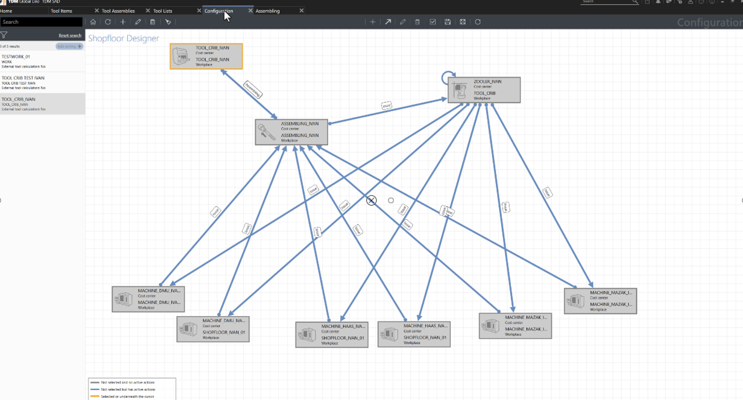Save the shopfloor layout with the disk icon
Viewport: 743px width, 400px height.
(x=448, y=22)
